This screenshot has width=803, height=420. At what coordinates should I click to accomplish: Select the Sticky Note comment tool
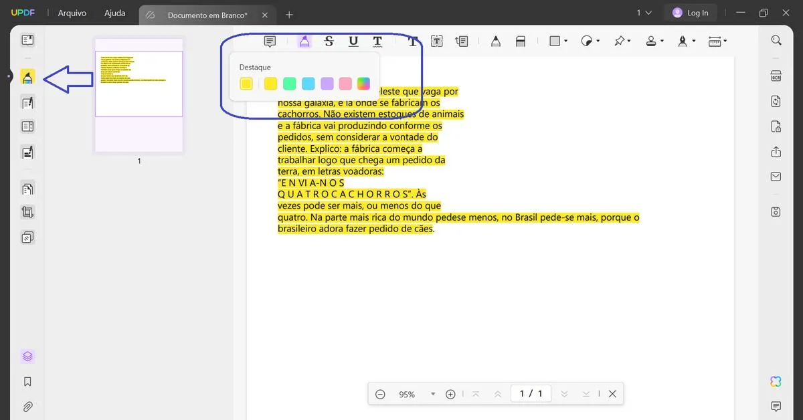[x=270, y=41]
